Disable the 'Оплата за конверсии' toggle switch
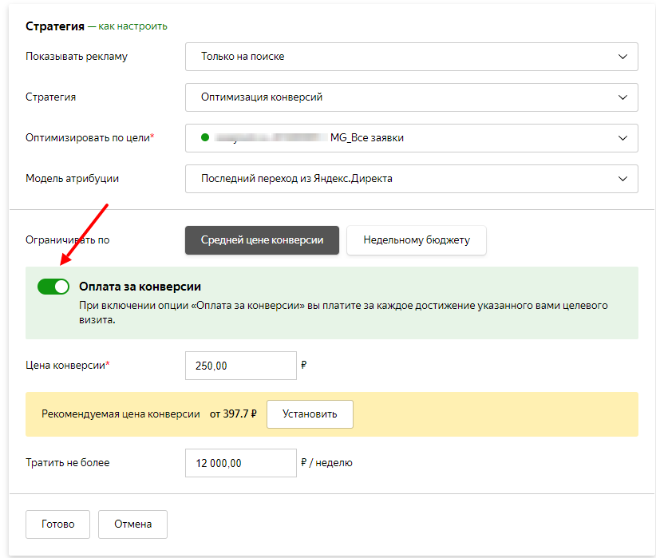Screen dimensions: 656x558 (x=53, y=287)
